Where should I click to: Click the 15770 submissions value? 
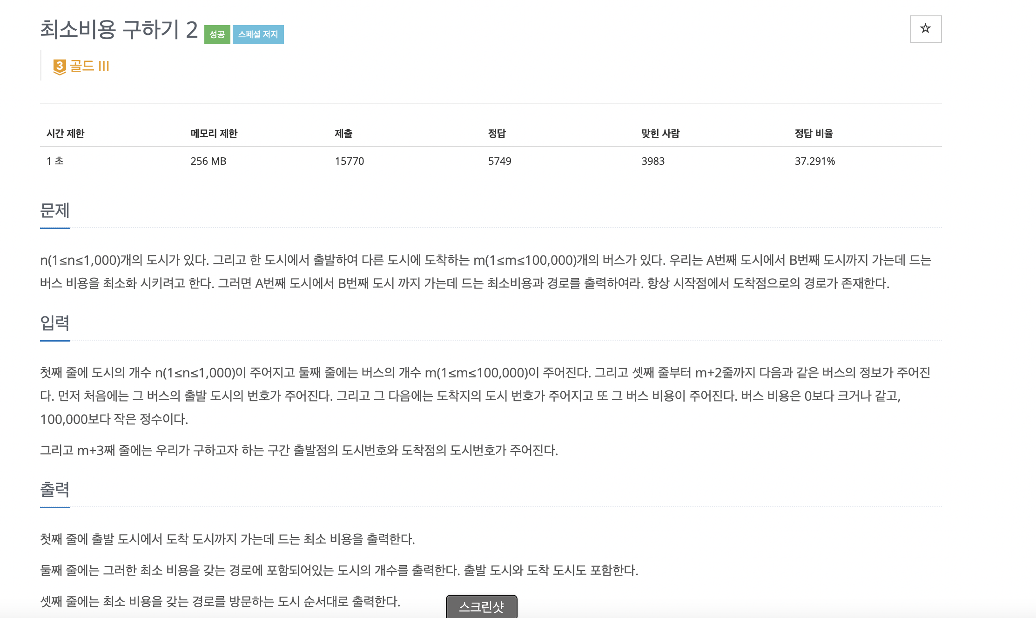349,161
